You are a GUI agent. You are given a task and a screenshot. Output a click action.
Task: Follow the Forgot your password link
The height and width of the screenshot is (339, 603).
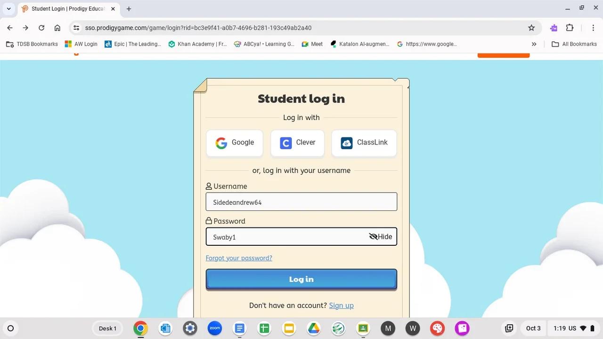(x=239, y=258)
